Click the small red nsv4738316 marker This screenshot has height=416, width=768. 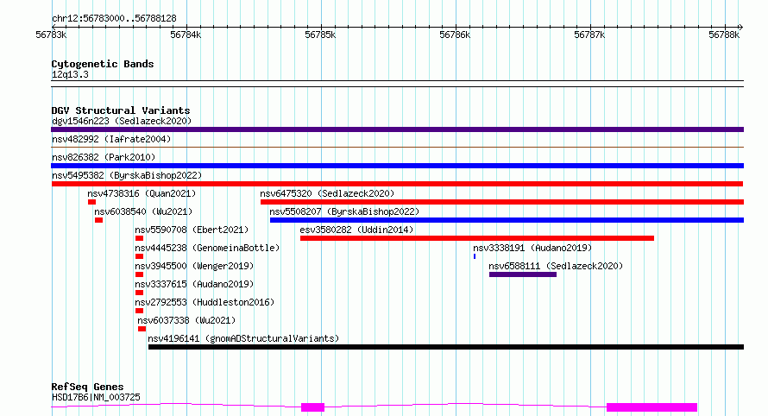91,202
